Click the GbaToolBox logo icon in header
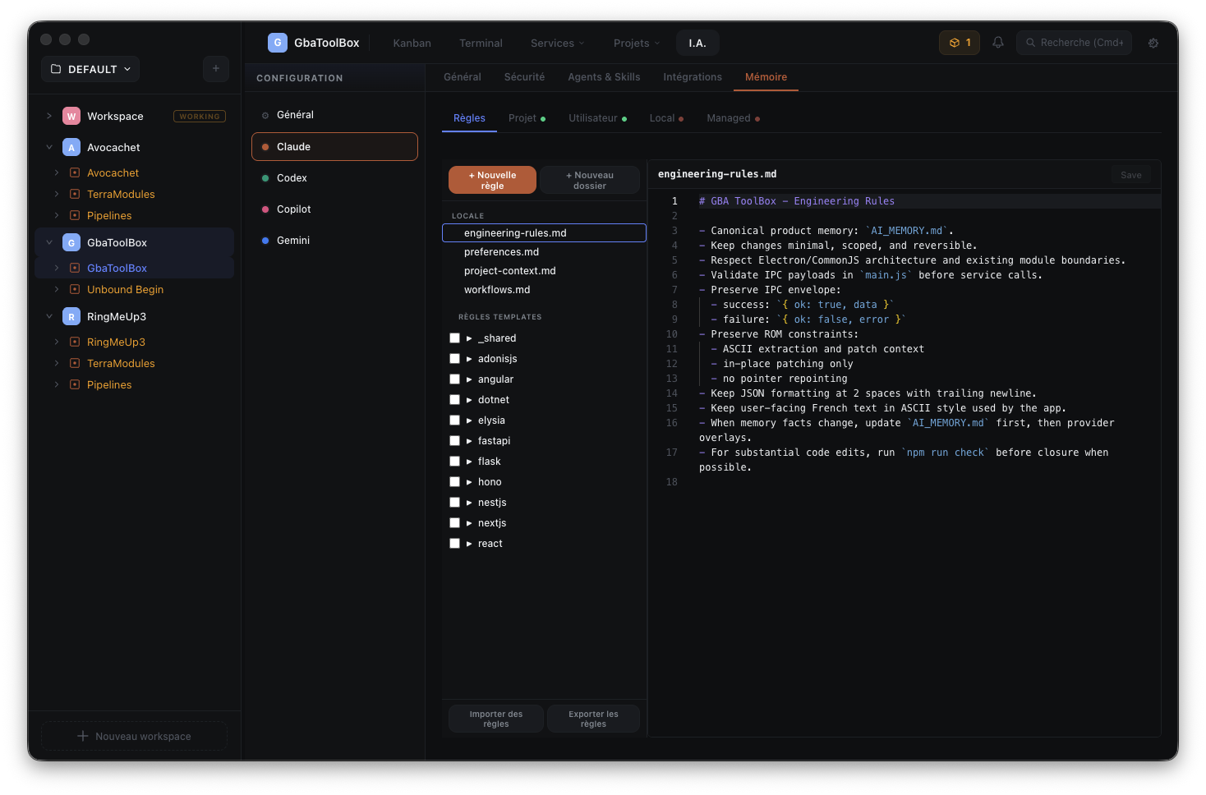Viewport: 1206px width, 795px height. point(278,43)
